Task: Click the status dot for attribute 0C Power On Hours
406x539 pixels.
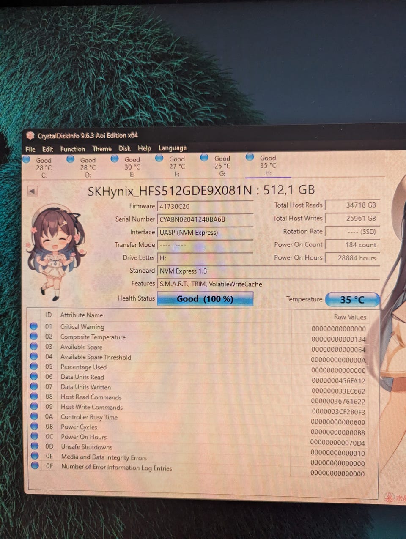Action: click(34, 436)
